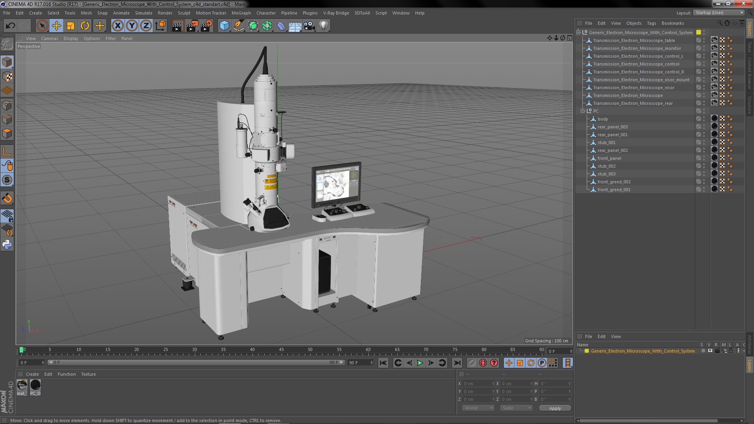
Task: Select the Rotate tool icon
Action: 85,26
